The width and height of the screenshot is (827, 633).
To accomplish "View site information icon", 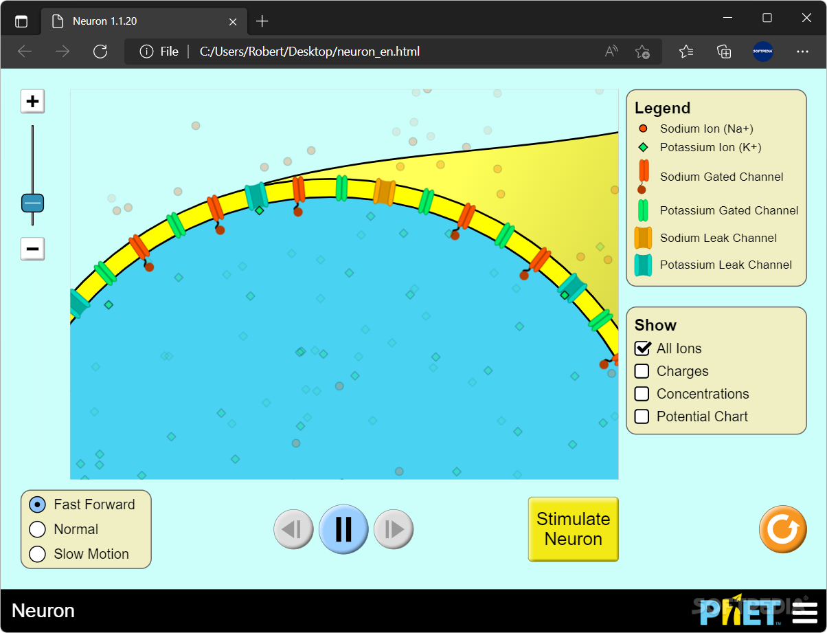I will coord(146,52).
